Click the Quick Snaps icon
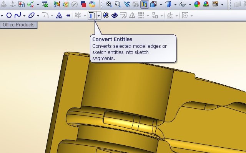The width and height of the screenshot is (246, 153). click(x=185, y=16)
